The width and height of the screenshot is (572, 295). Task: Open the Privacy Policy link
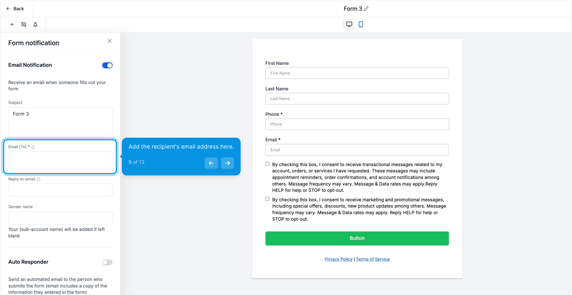tap(338, 259)
